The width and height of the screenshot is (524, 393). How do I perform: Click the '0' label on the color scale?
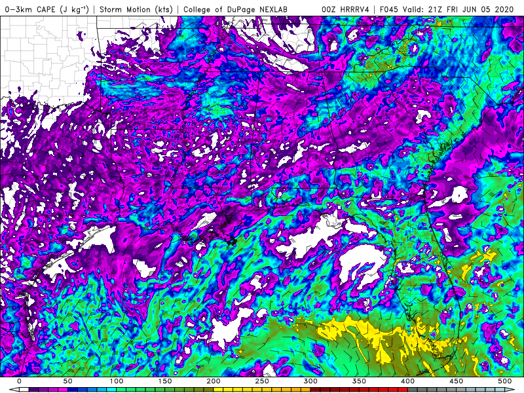click(20, 381)
